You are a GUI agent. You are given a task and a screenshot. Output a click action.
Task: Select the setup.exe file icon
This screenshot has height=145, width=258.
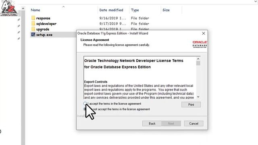point(33,35)
